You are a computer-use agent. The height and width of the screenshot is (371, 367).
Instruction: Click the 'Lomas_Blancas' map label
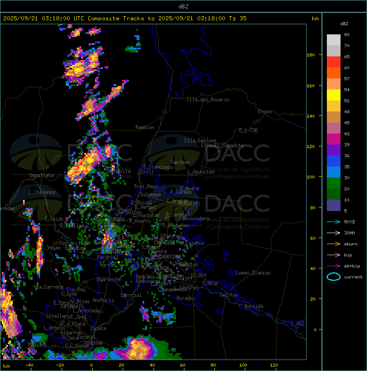tap(253, 273)
